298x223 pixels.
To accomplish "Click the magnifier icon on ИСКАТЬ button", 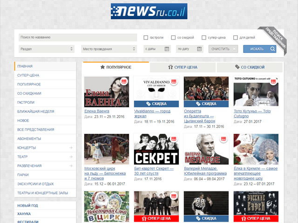I will [x=272, y=49].
